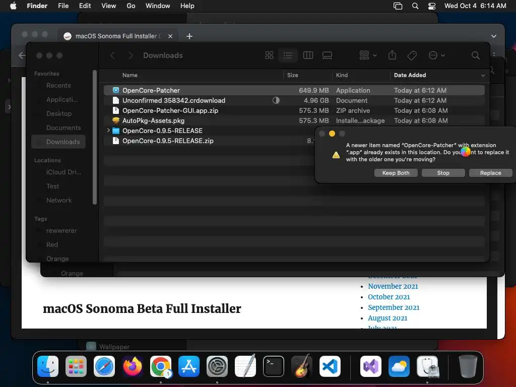Open the Finder menu in menu bar
The image size is (516, 387).
(x=37, y=6)
